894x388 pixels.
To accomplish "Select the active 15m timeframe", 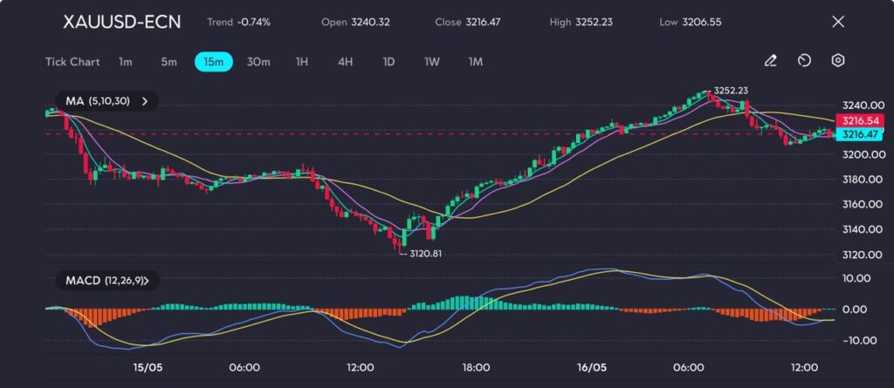I will coord(213,62).
